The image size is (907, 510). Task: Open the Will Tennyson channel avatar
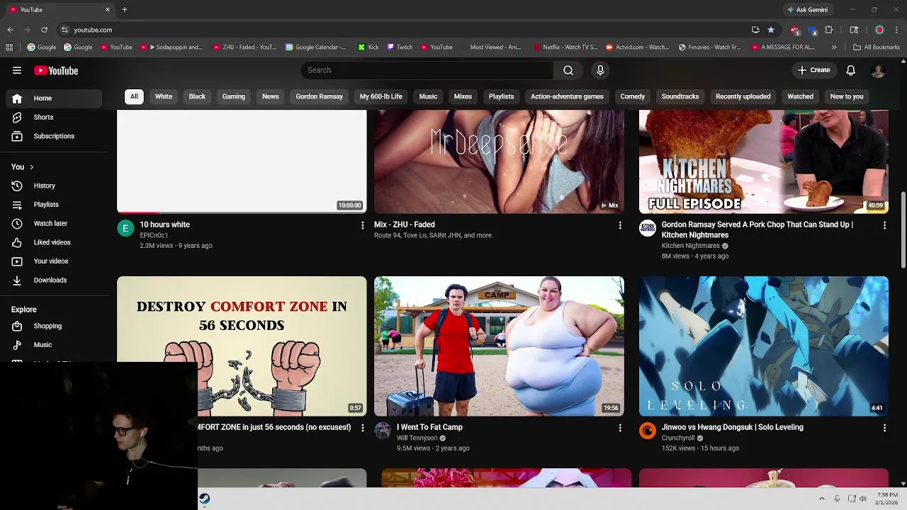point(383,430)
